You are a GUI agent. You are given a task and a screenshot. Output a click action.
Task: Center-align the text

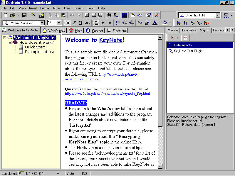(103, 23)
